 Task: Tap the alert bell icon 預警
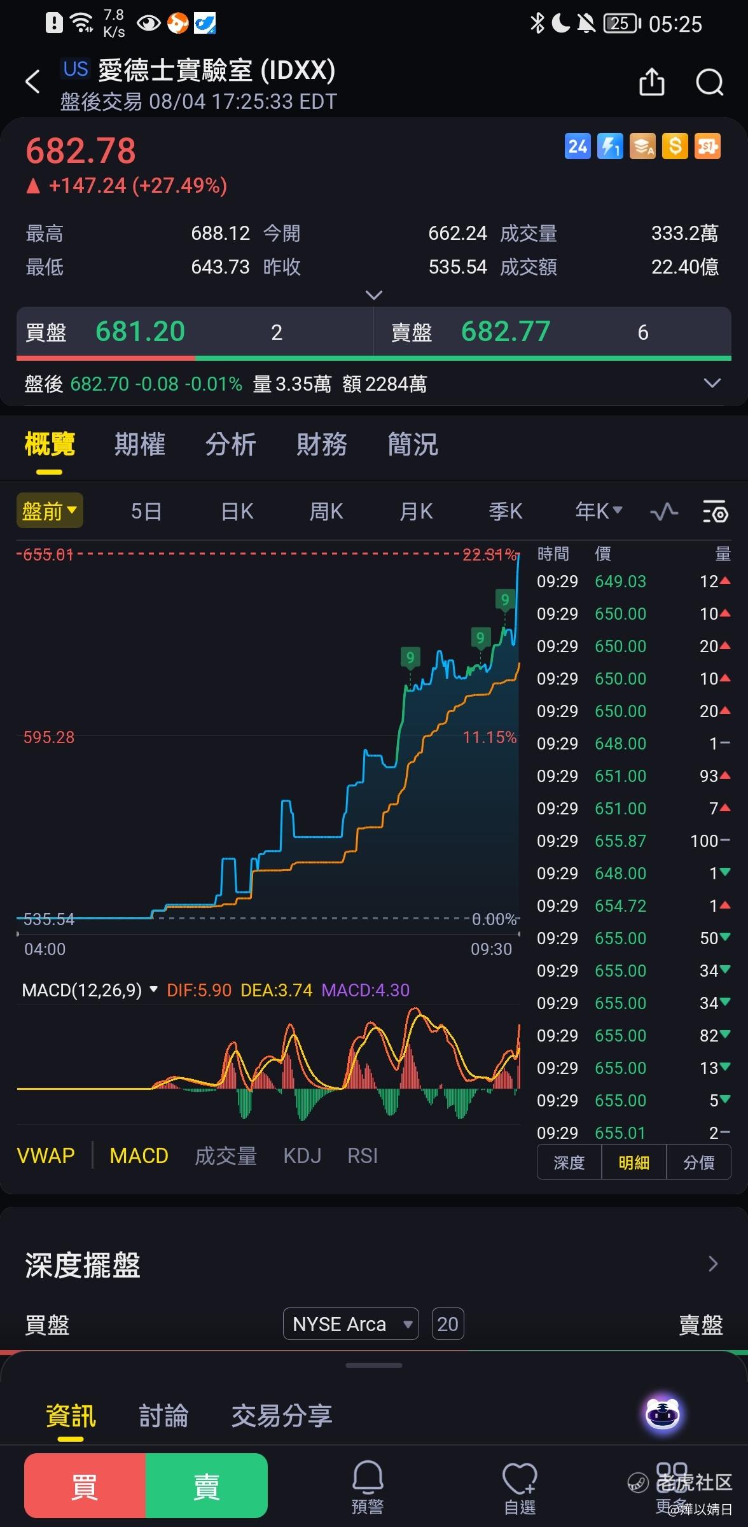tap(368, 1488)
